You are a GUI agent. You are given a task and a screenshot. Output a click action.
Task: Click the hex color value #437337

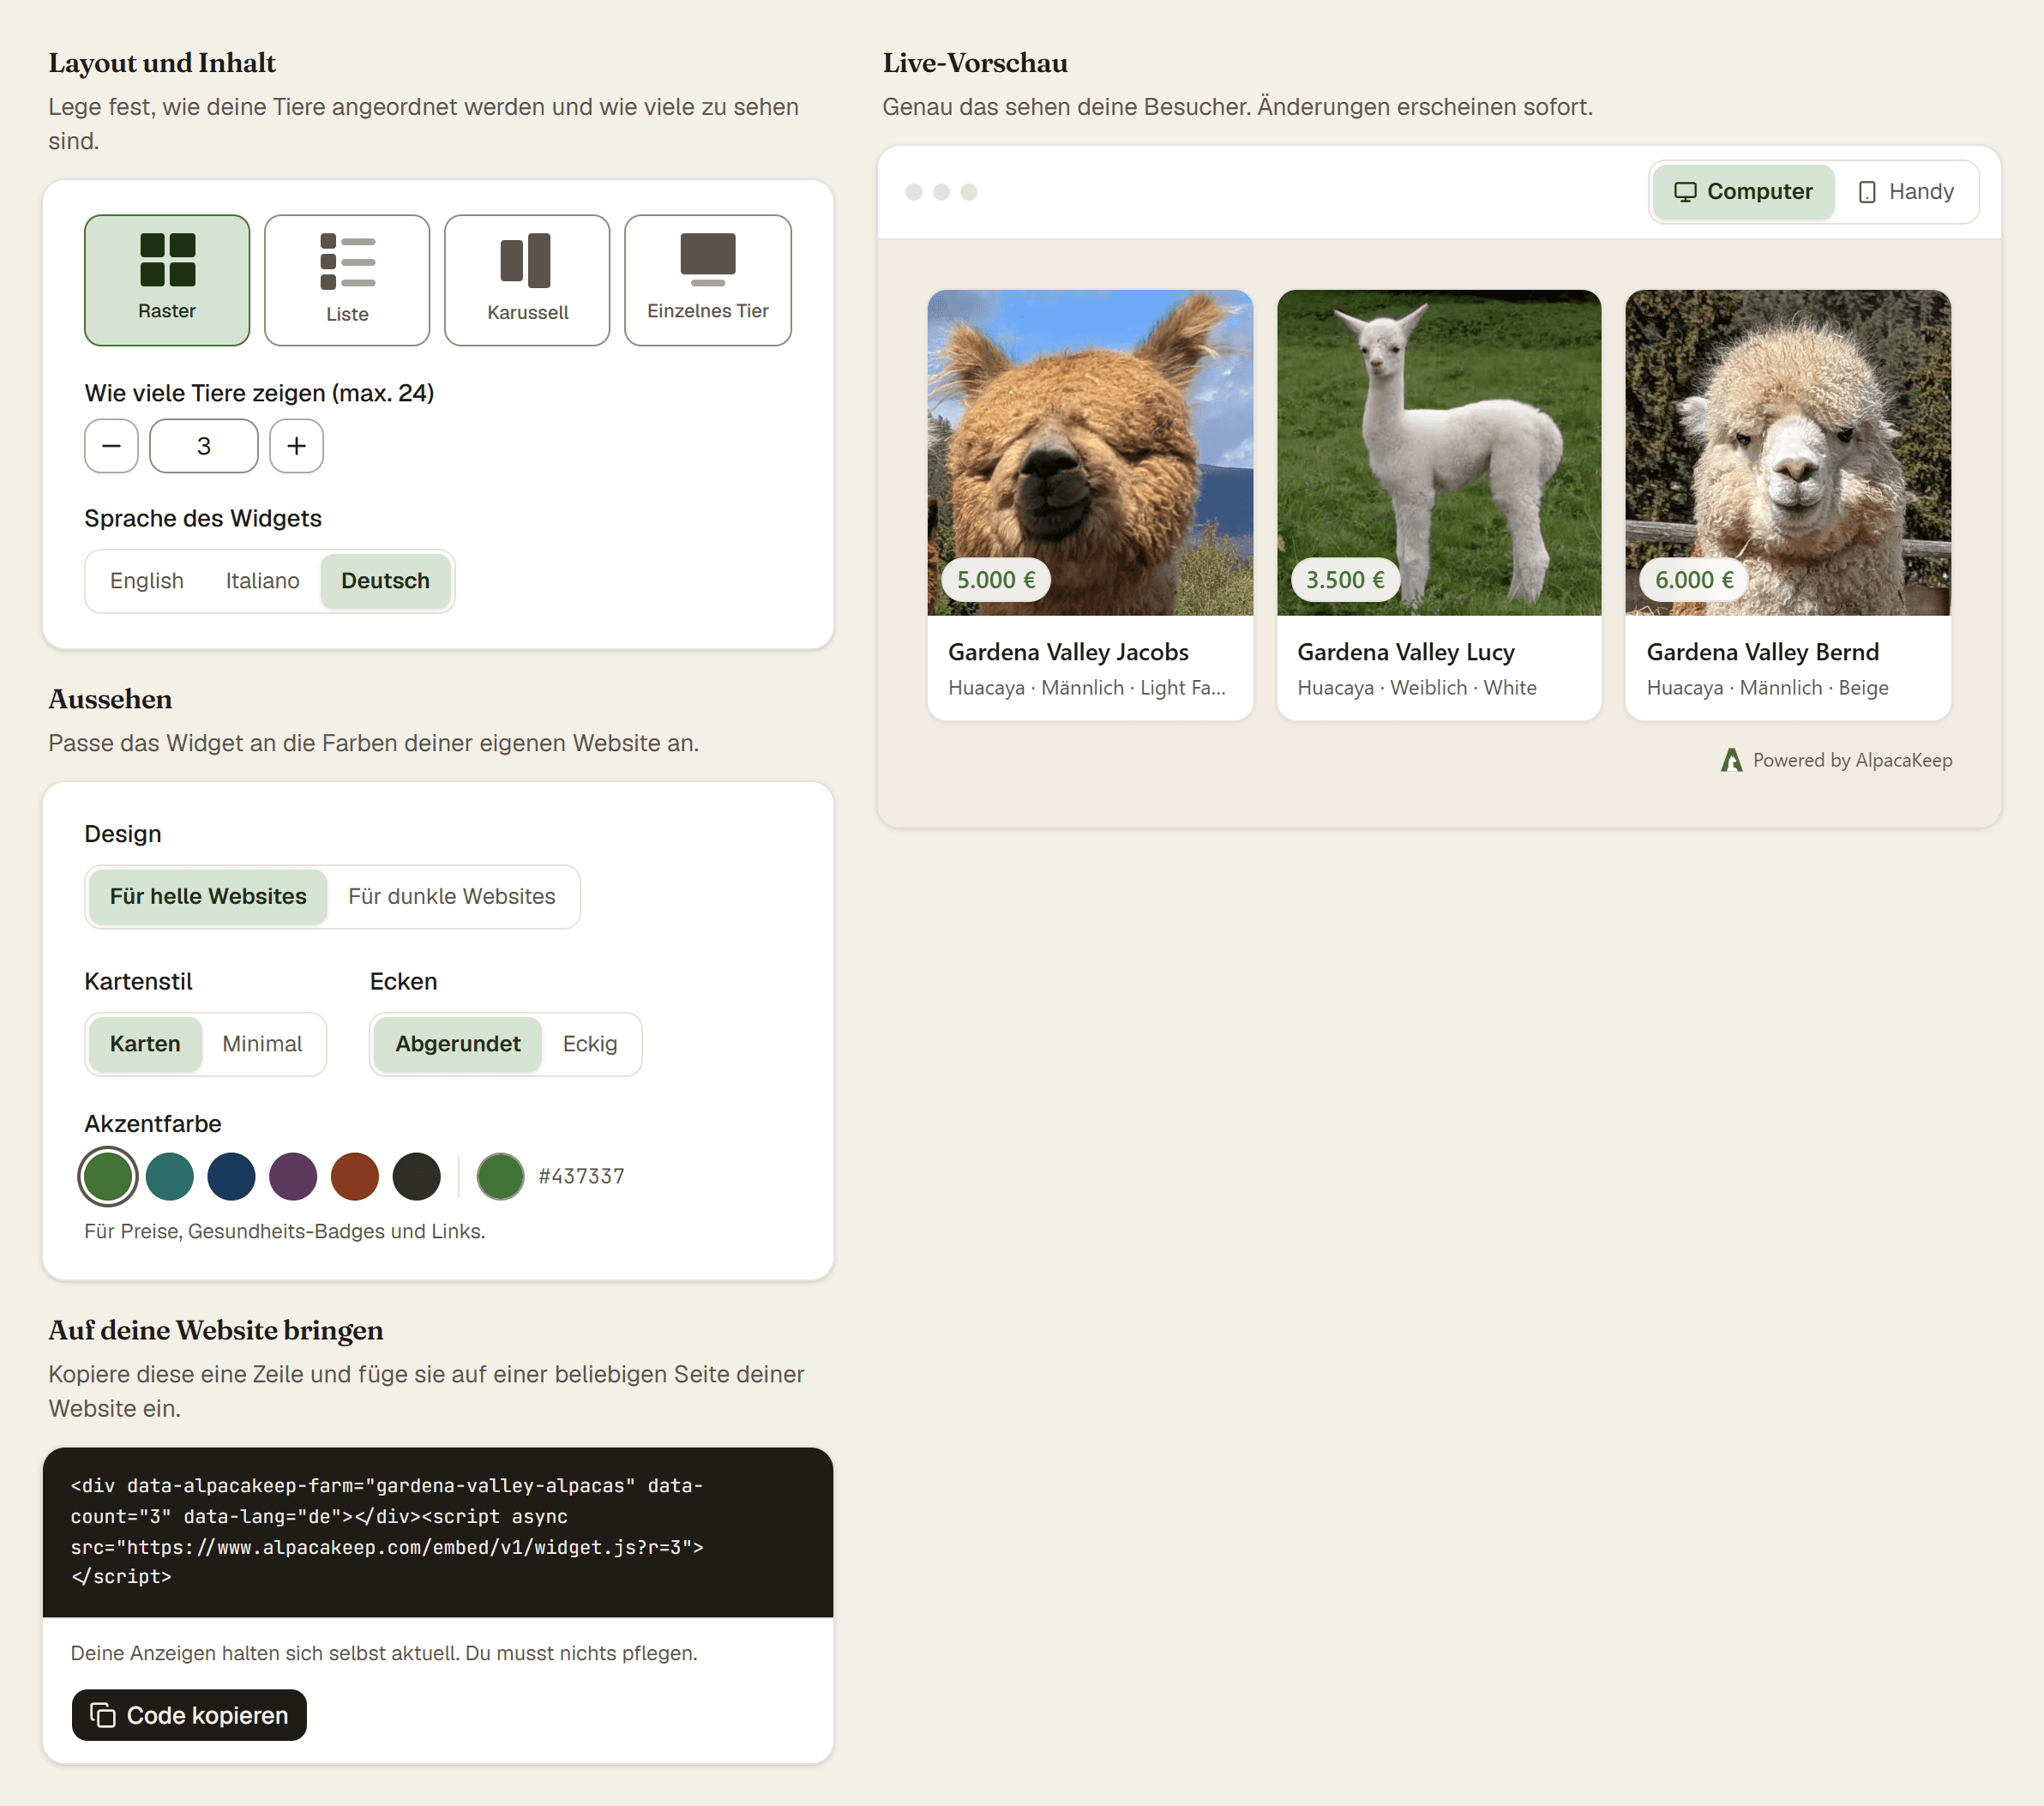point(582,1176)
